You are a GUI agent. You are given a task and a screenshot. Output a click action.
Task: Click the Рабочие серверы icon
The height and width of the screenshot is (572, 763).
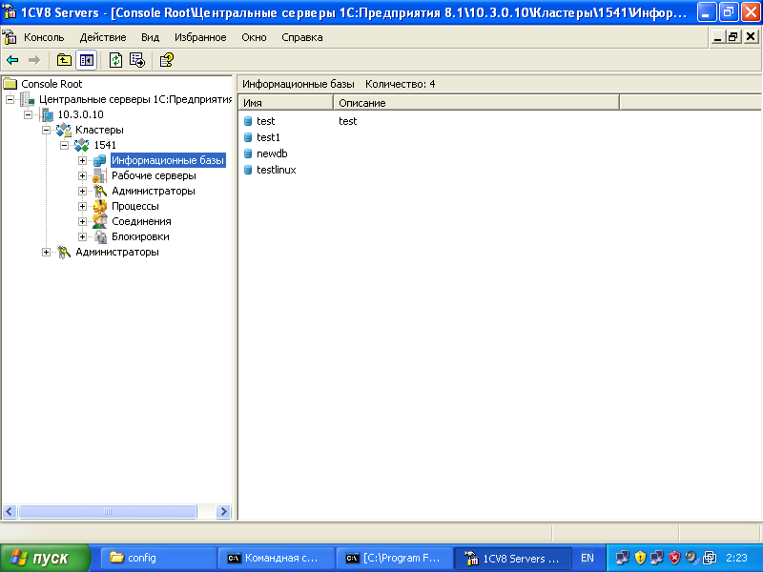coord(100,175)
